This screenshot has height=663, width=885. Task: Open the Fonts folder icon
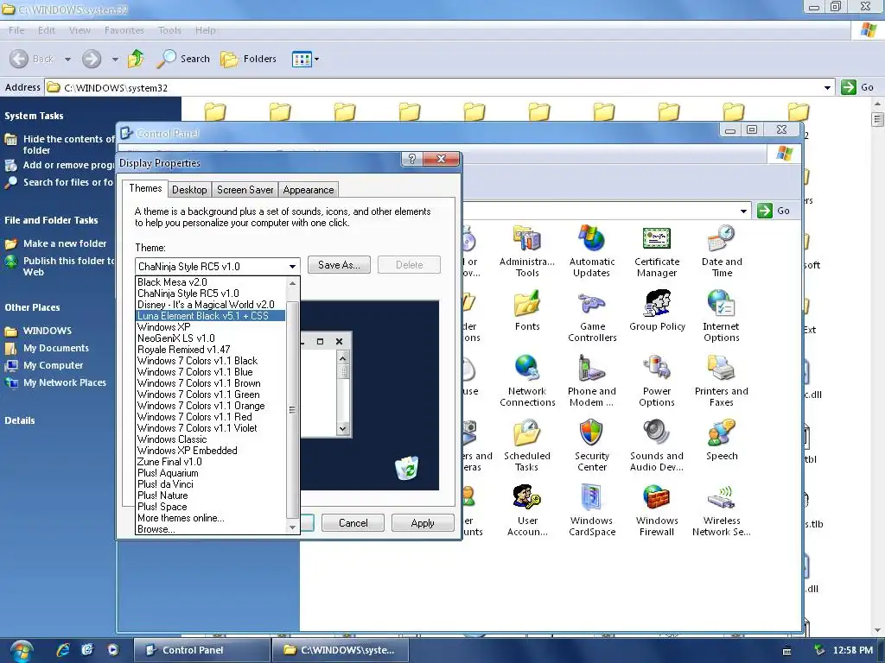527,310
